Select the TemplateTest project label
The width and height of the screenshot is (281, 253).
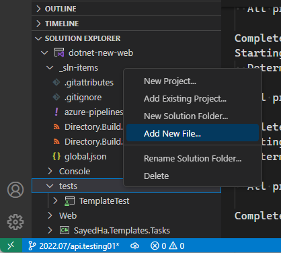[x=104, y=201]
